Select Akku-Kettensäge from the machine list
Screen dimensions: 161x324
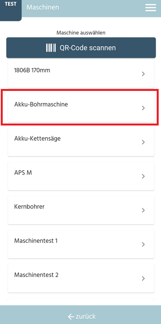[81, 142]
